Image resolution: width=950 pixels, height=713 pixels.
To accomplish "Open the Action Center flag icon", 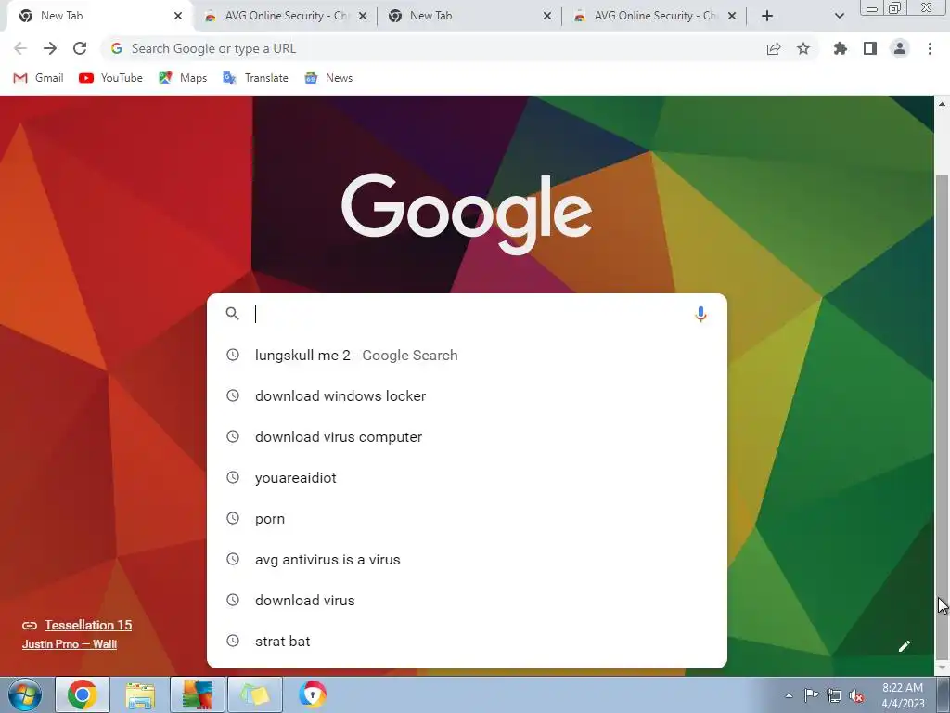I will [811, 695].
